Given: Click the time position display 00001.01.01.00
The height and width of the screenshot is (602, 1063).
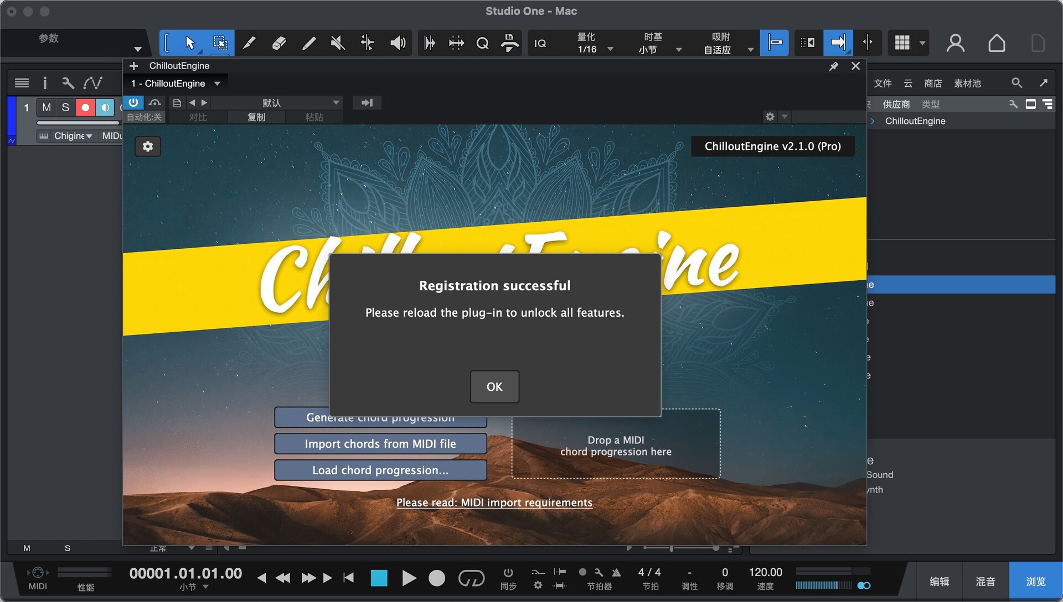Looking at the screenshot, I should pyautogui.click(x=185, y=573).
